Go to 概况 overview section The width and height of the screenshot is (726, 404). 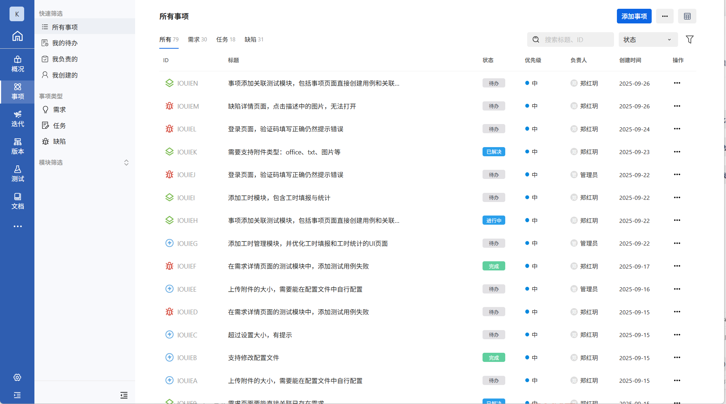pos(17,64)
